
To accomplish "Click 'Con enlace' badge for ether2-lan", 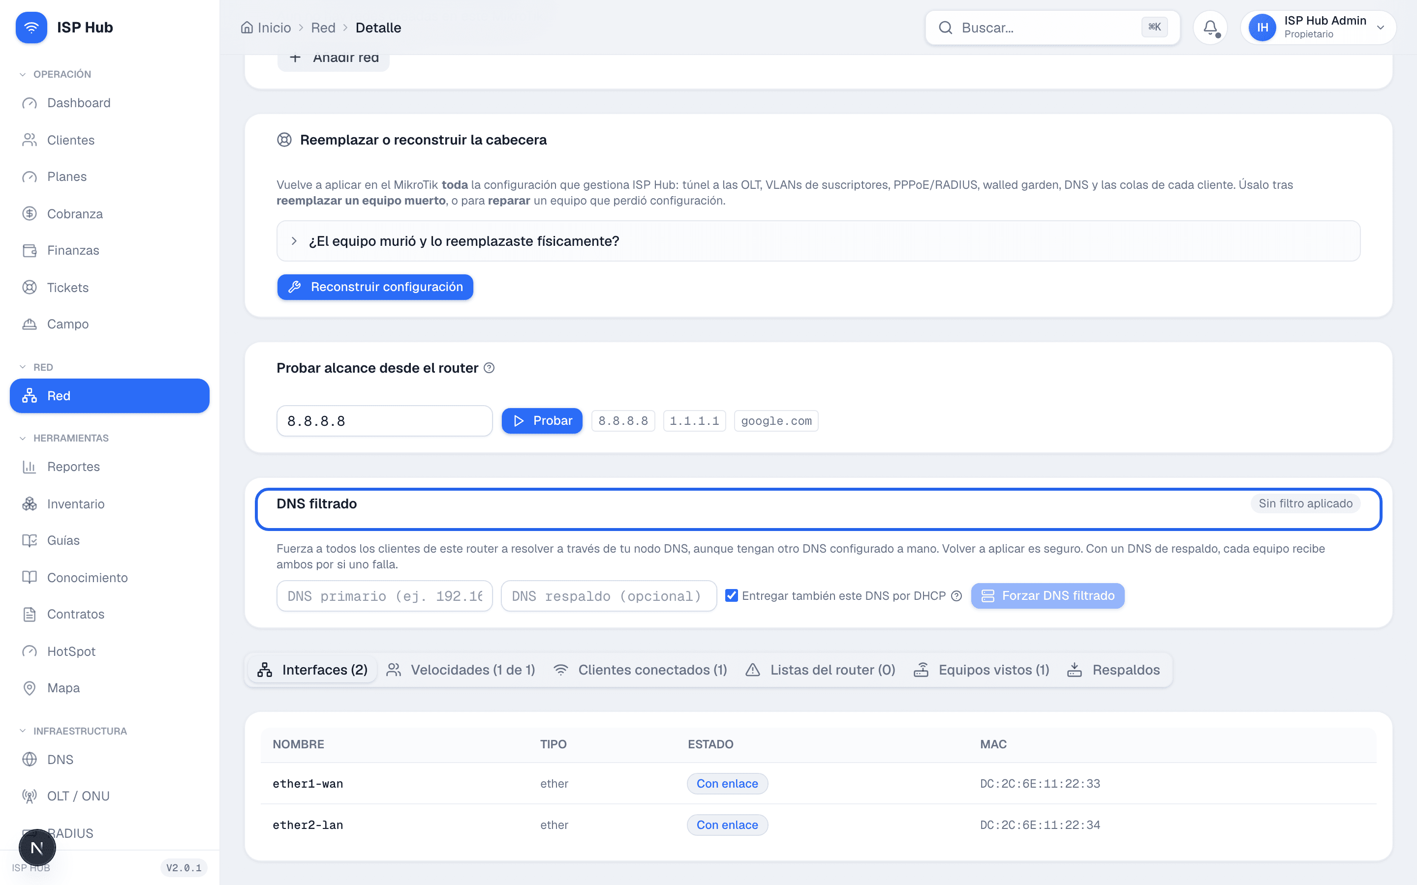I will (727, 826).
